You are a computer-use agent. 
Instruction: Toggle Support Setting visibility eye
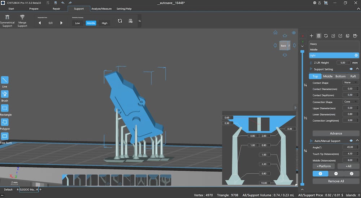pos(351,69)
